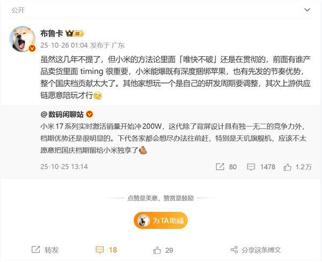This screenshot has width=322, height=262.
Task: Click the post timestamp 25-10-26 01:04
Action: coord(64,45)
